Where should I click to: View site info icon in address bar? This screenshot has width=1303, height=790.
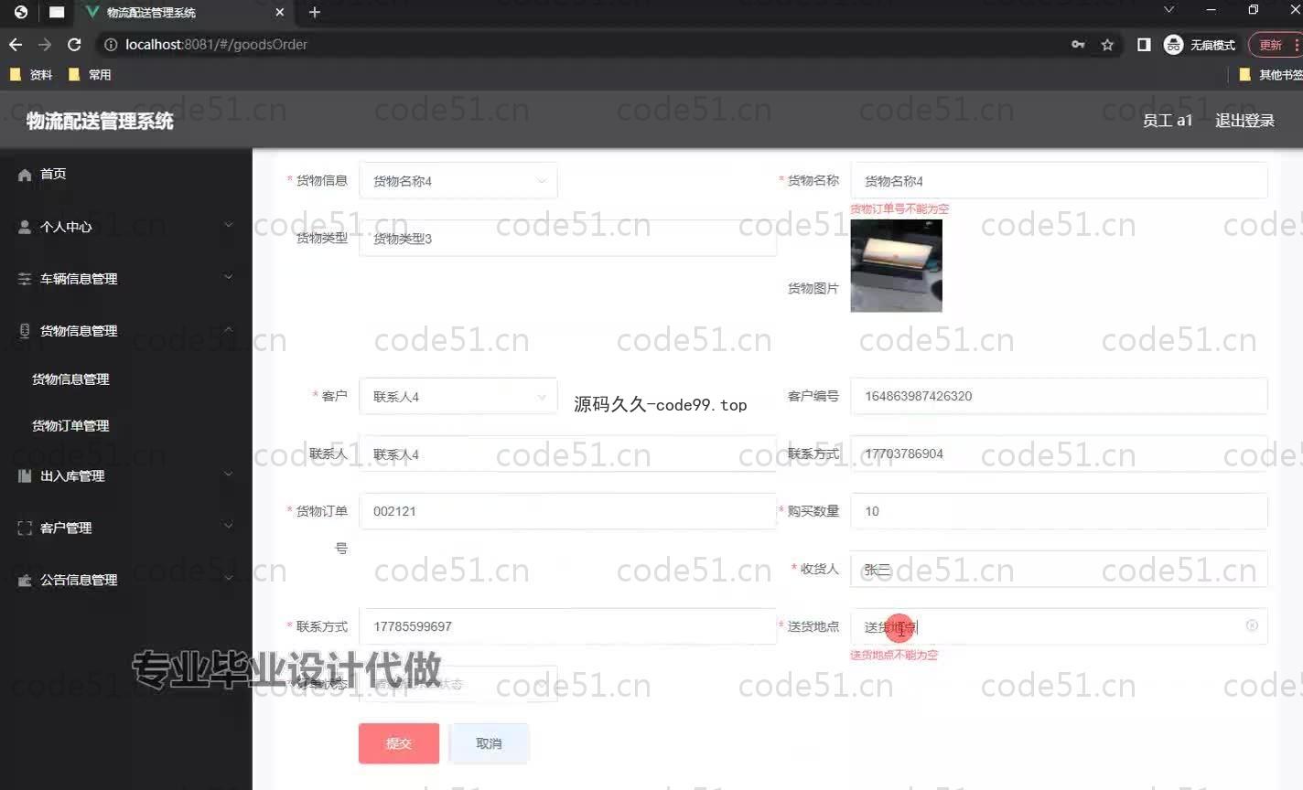[x=111, y=45]
